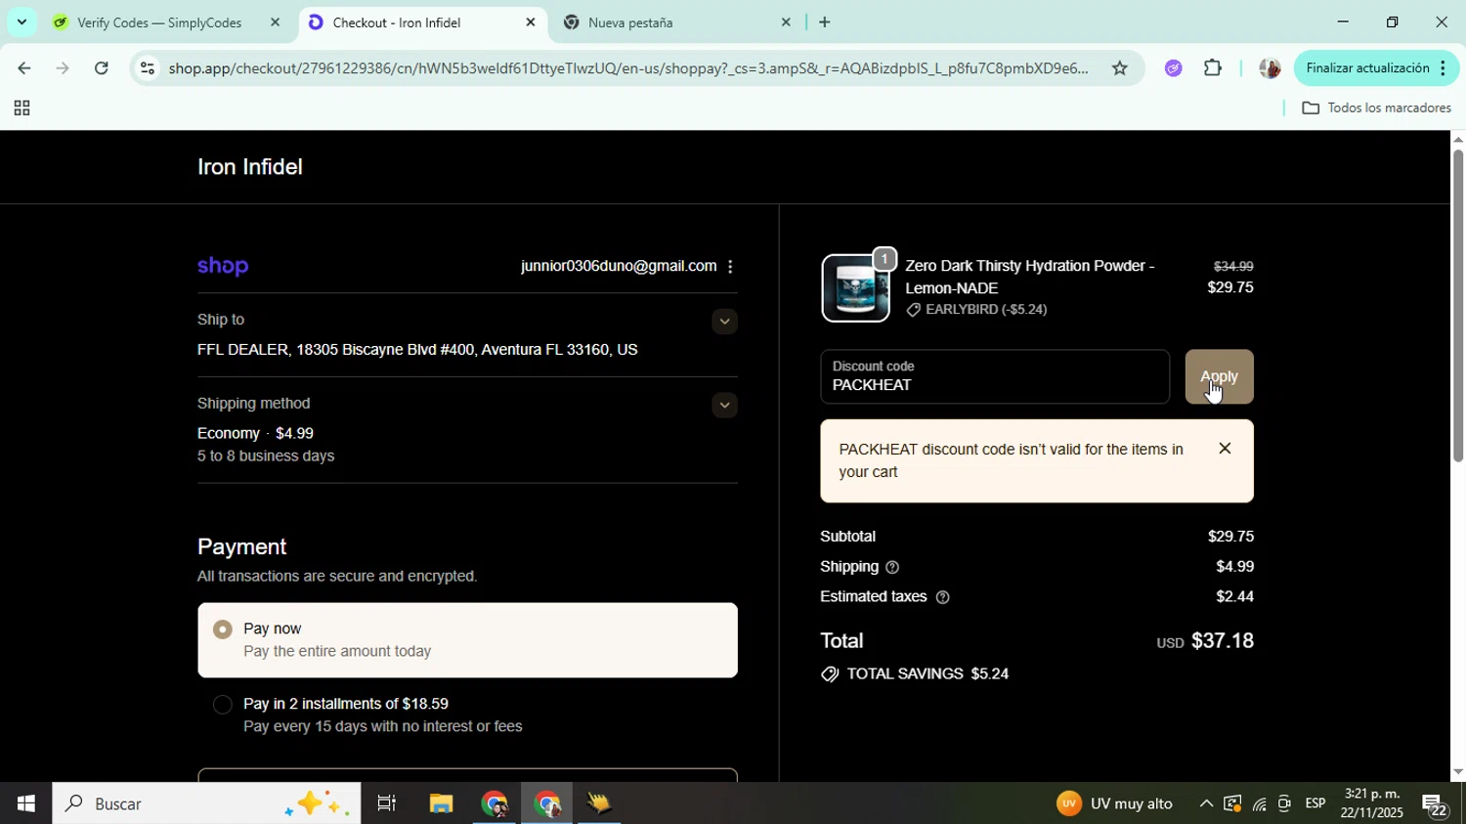Open the apps grid in bookmarks bar
The image size is (1466, 824).
22,108
